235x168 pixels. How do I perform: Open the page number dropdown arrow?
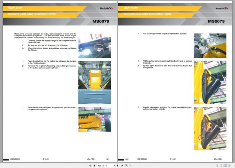114,166
